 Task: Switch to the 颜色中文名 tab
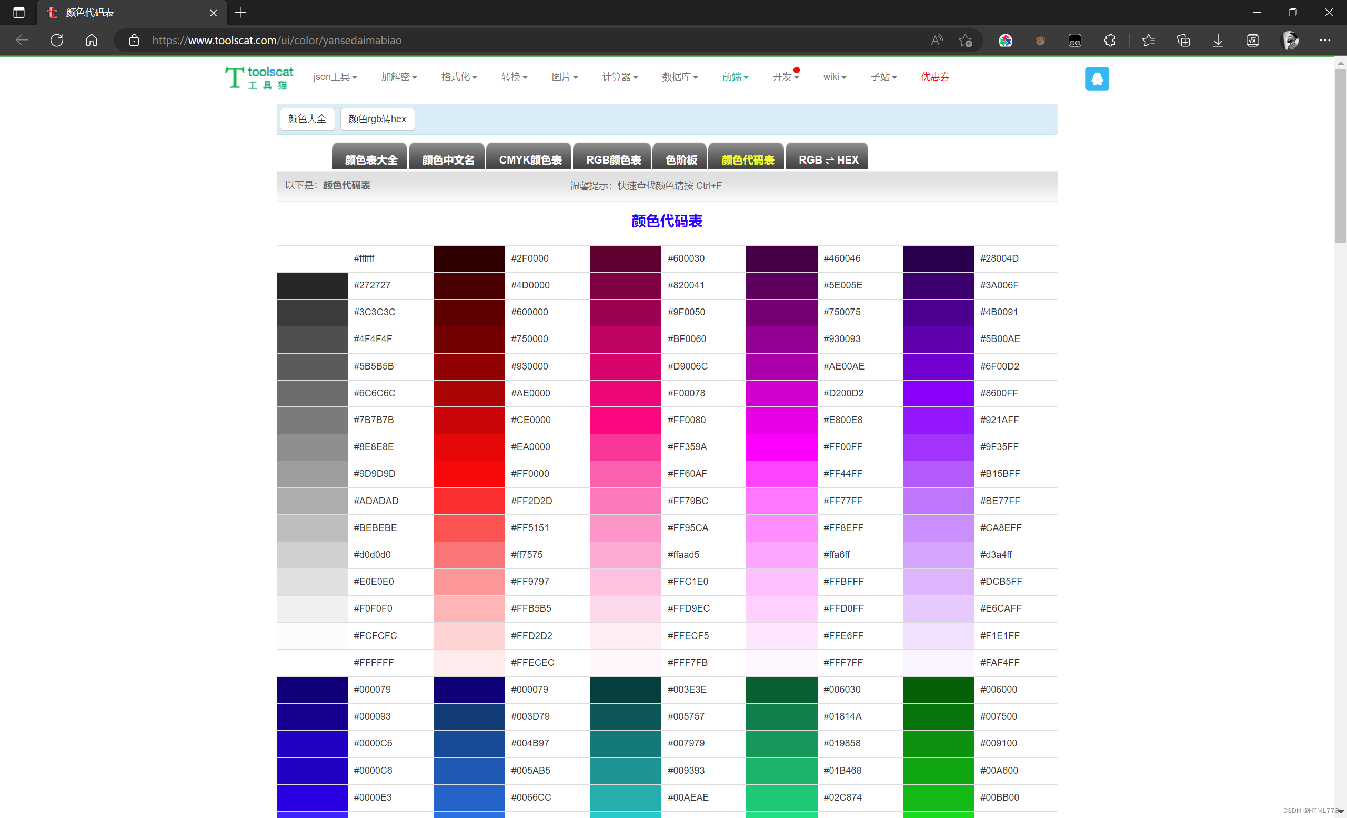tap(447, 157)
